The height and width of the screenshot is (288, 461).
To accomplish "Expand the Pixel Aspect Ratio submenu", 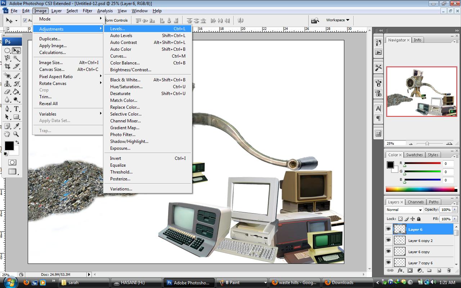I will point(68,77).
